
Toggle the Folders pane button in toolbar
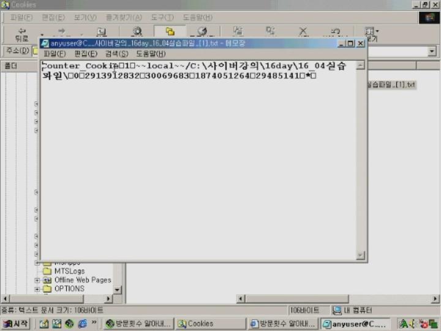click(170, 31)
